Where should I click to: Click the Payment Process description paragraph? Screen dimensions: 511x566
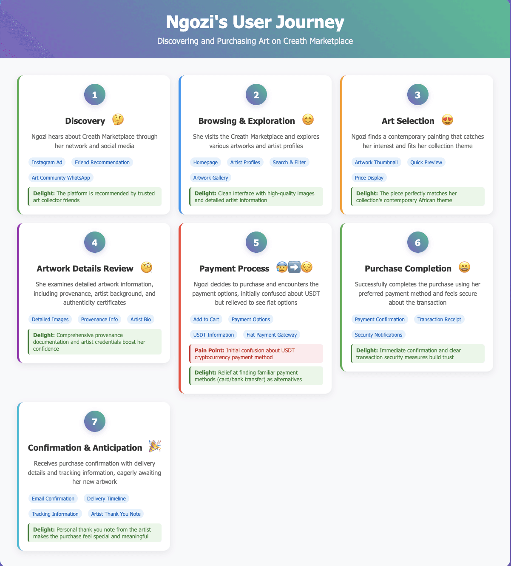tap(256, 294)
